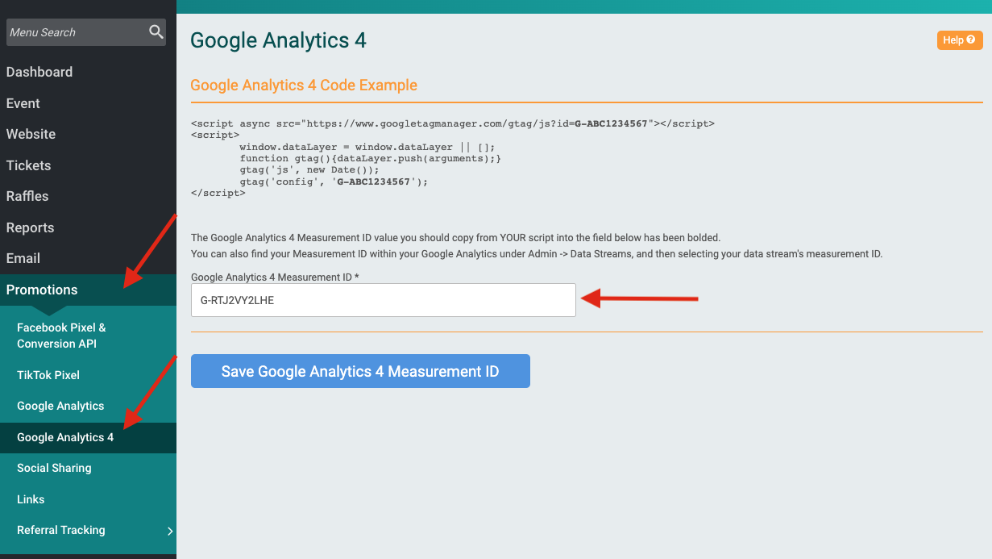Click the Google Analytics 4 page heading
The height and width of the screenshot is (559, 992).
(278, 40)
